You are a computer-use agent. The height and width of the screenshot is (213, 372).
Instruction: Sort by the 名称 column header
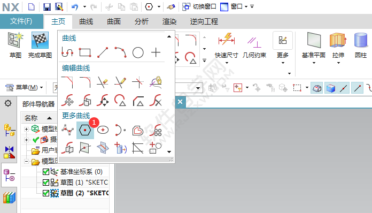31,118
